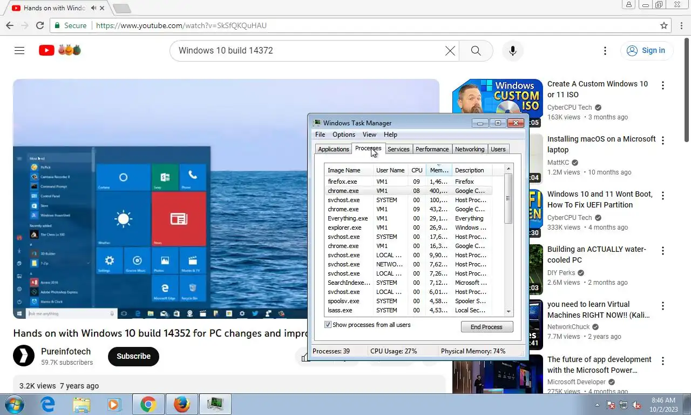Image resolution: width=691 pixels, height=415 pixels.
Task: Open Windows Explorer folder taskbar icon
Action: pyautogui.click(x=82, y=404)
